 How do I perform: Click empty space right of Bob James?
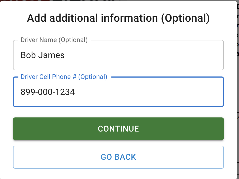149,55
